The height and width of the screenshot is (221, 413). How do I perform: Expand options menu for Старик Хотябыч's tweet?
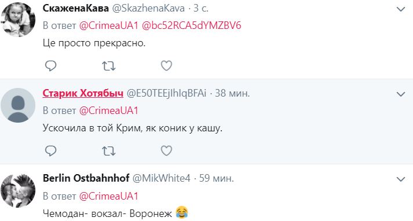coord(401,94)
